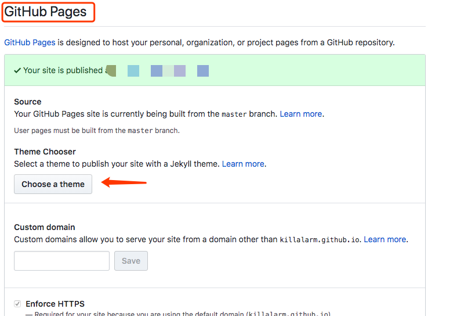Screen dimensions: 464x316
Task: Click the master branch code text in Source sentence
Action: coord(234,114)
